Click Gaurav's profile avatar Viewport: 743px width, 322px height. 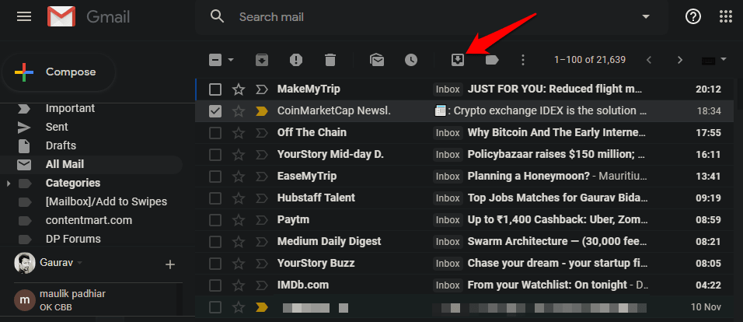coord(25,263)
